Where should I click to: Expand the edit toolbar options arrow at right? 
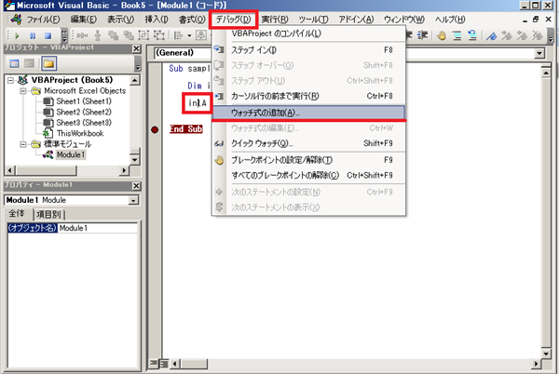pos(552,35)
